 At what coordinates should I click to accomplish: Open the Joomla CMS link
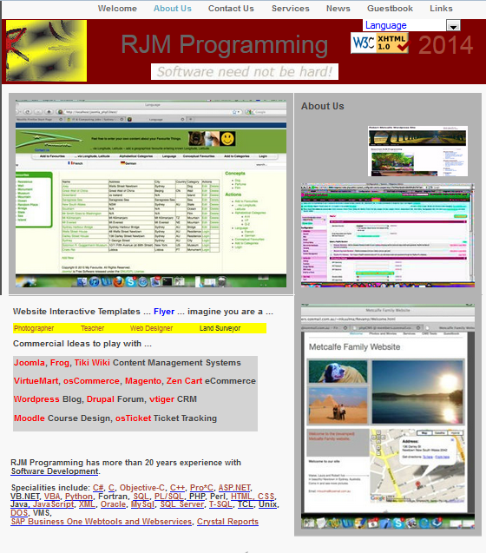(30, 363)
